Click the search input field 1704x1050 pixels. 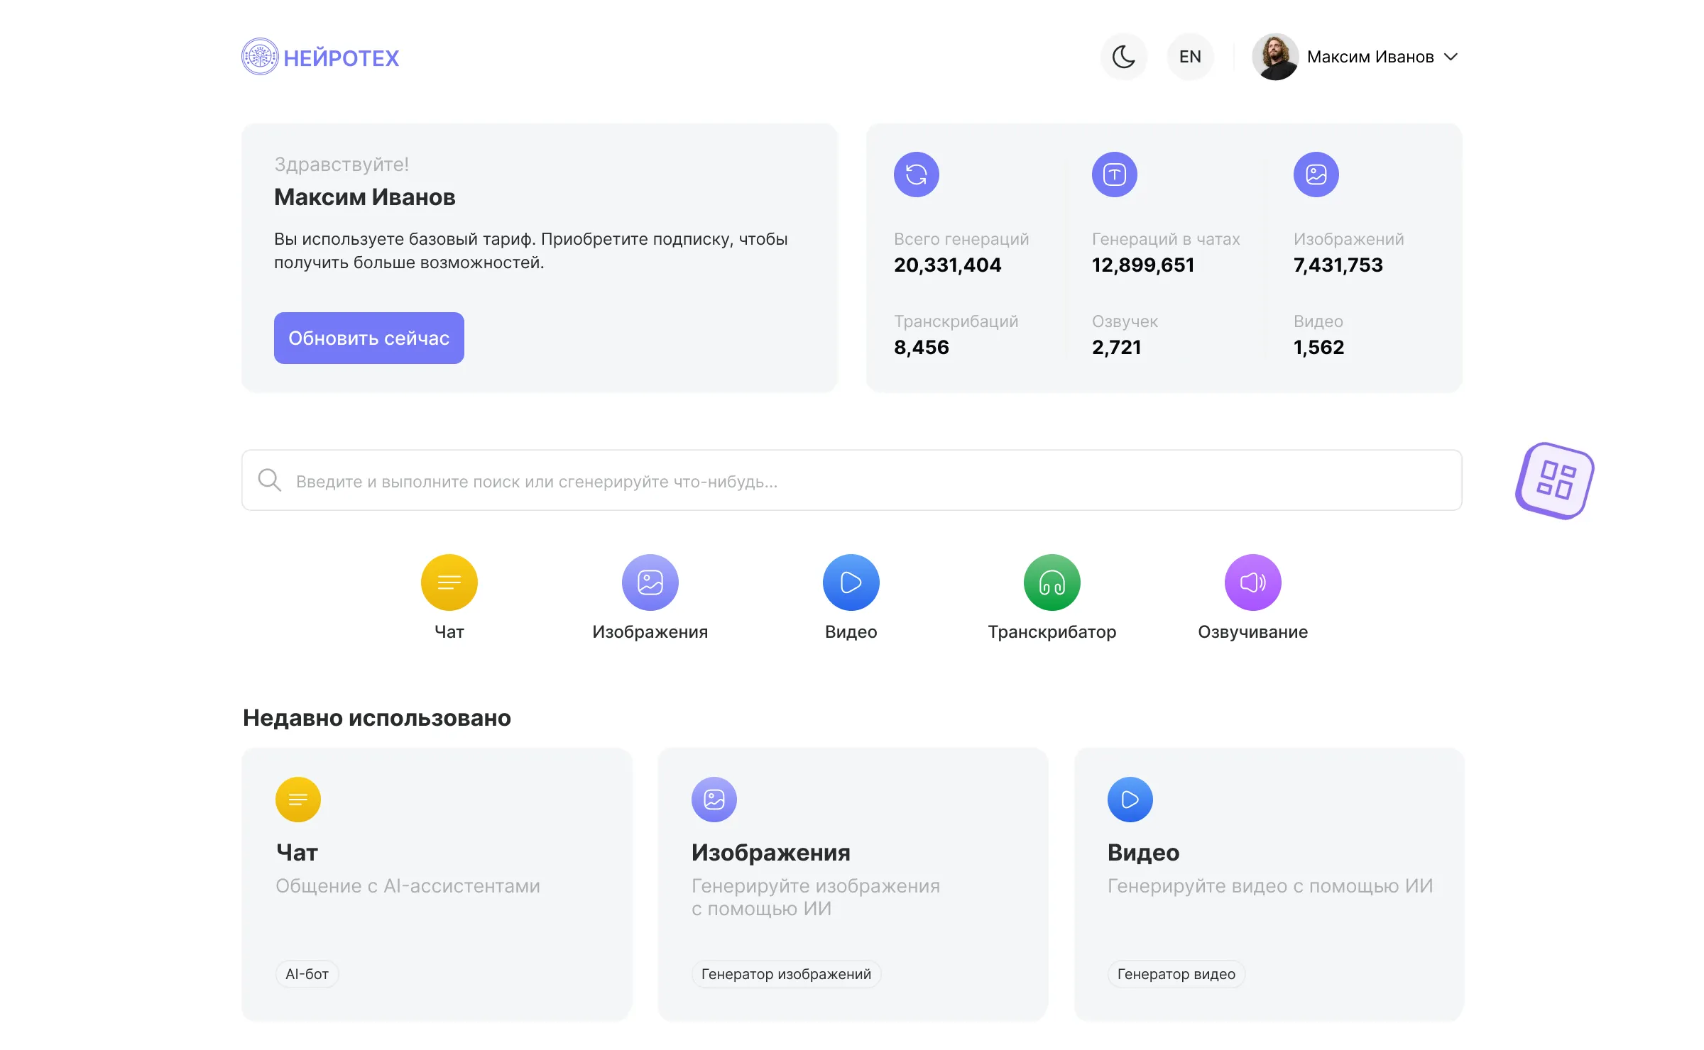(781, 480)
